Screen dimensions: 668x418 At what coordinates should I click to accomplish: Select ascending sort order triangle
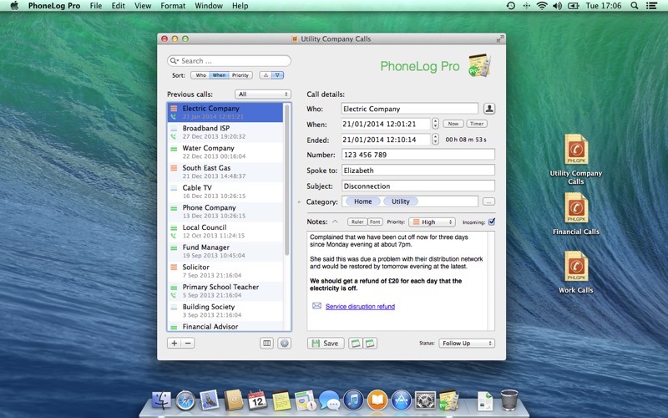(x=266, y=75)
